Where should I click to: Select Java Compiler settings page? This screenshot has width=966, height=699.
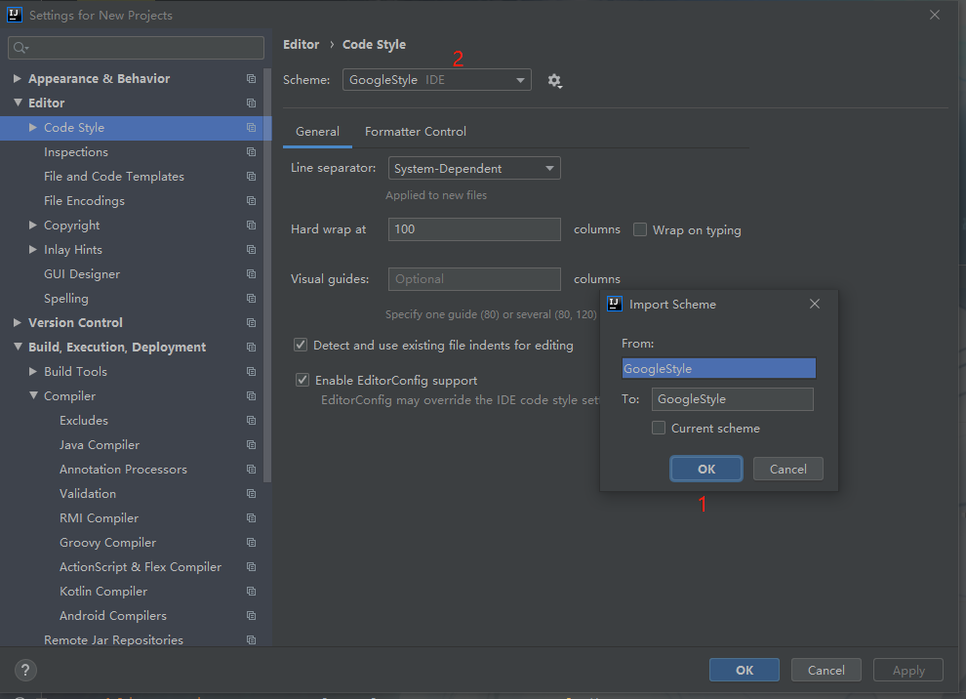coord(100,445)
